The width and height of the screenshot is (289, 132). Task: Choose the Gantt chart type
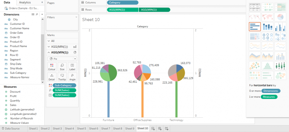[x=255, y=75]
